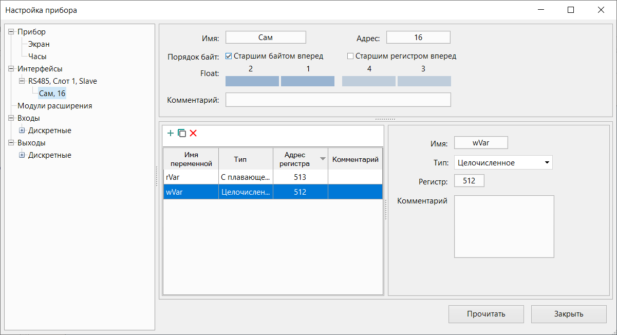The height and width of the screenshot is (335, 617).
Task: Click the Float byte block labeled 4
Action: 369,81
